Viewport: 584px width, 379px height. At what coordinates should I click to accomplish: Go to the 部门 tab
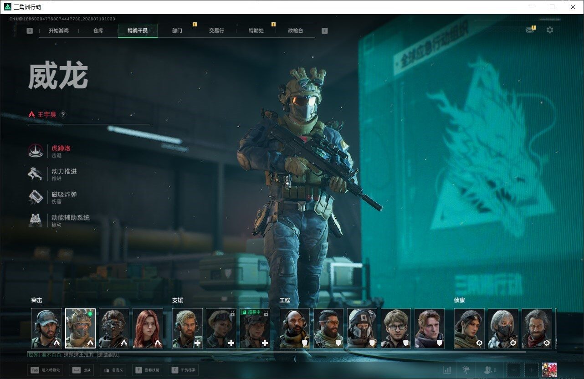pos(177,31)
